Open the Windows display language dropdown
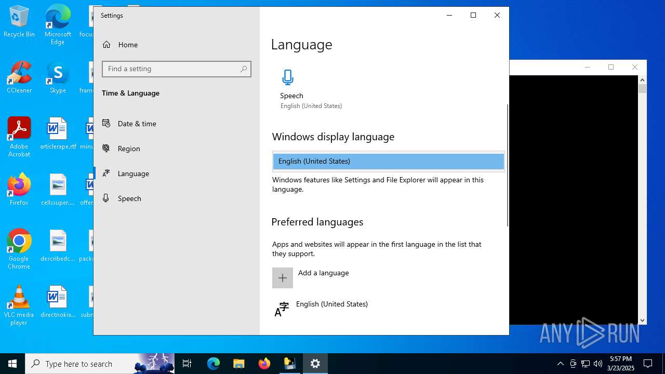665x374 pixels. [389, 161]
